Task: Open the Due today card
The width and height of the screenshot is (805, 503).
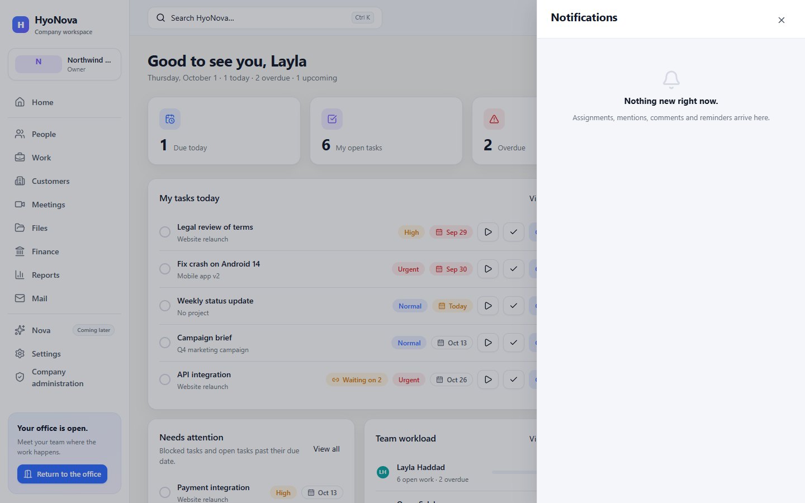Action: 224,131
